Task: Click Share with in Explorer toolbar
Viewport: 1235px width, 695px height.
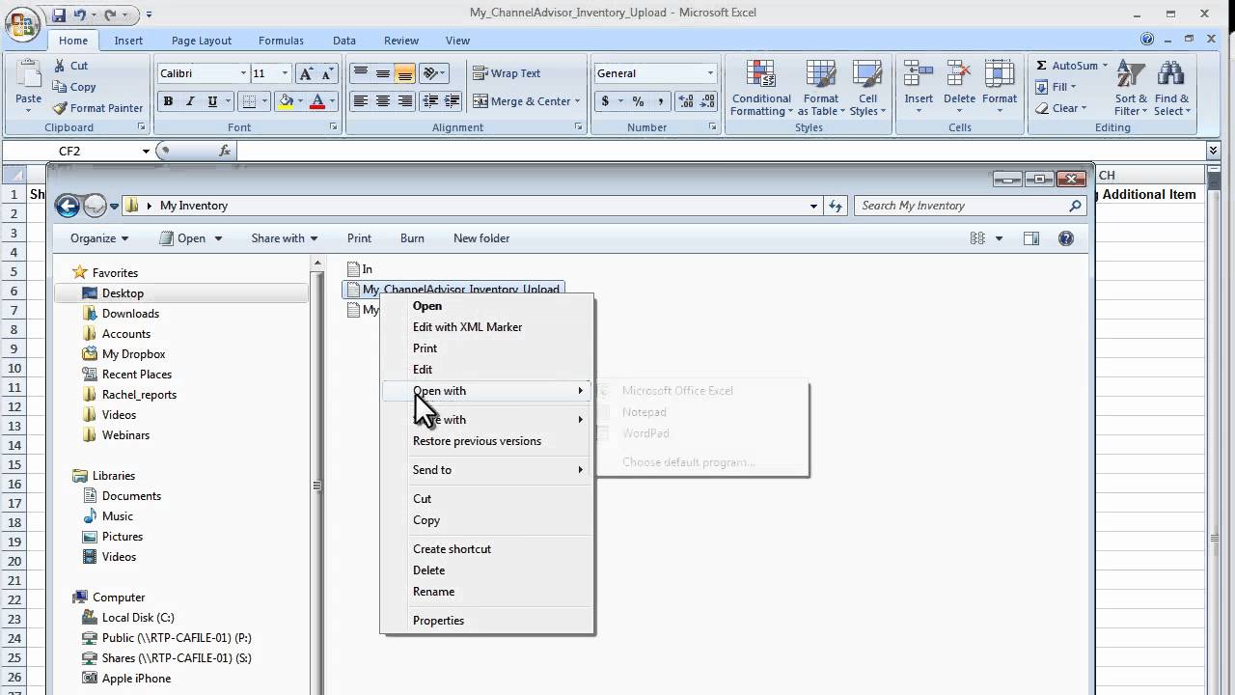Action: point(284,238)
